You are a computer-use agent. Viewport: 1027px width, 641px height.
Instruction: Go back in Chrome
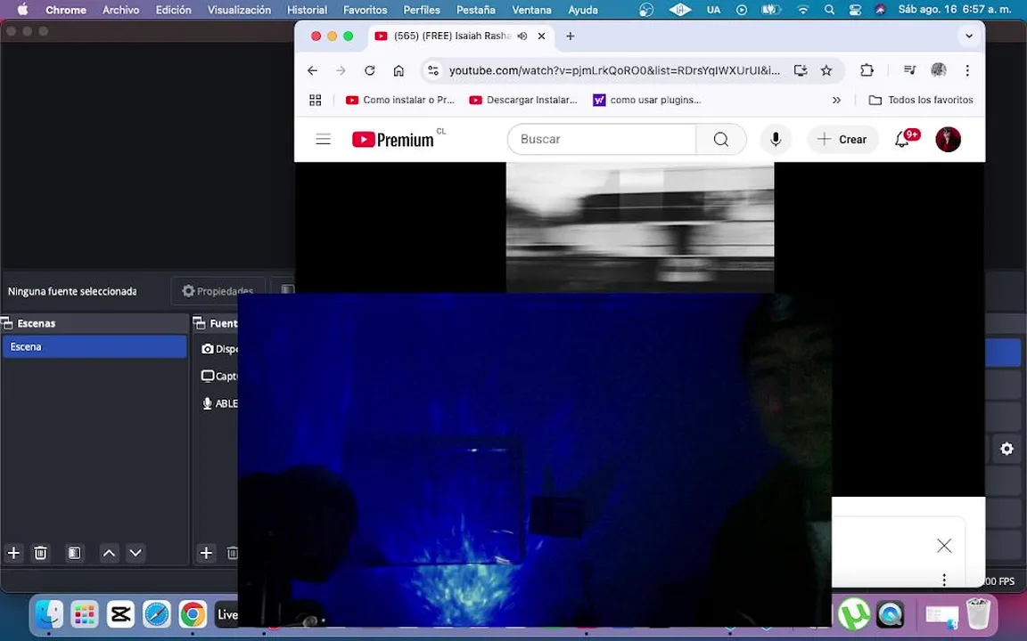coord(312,70)
